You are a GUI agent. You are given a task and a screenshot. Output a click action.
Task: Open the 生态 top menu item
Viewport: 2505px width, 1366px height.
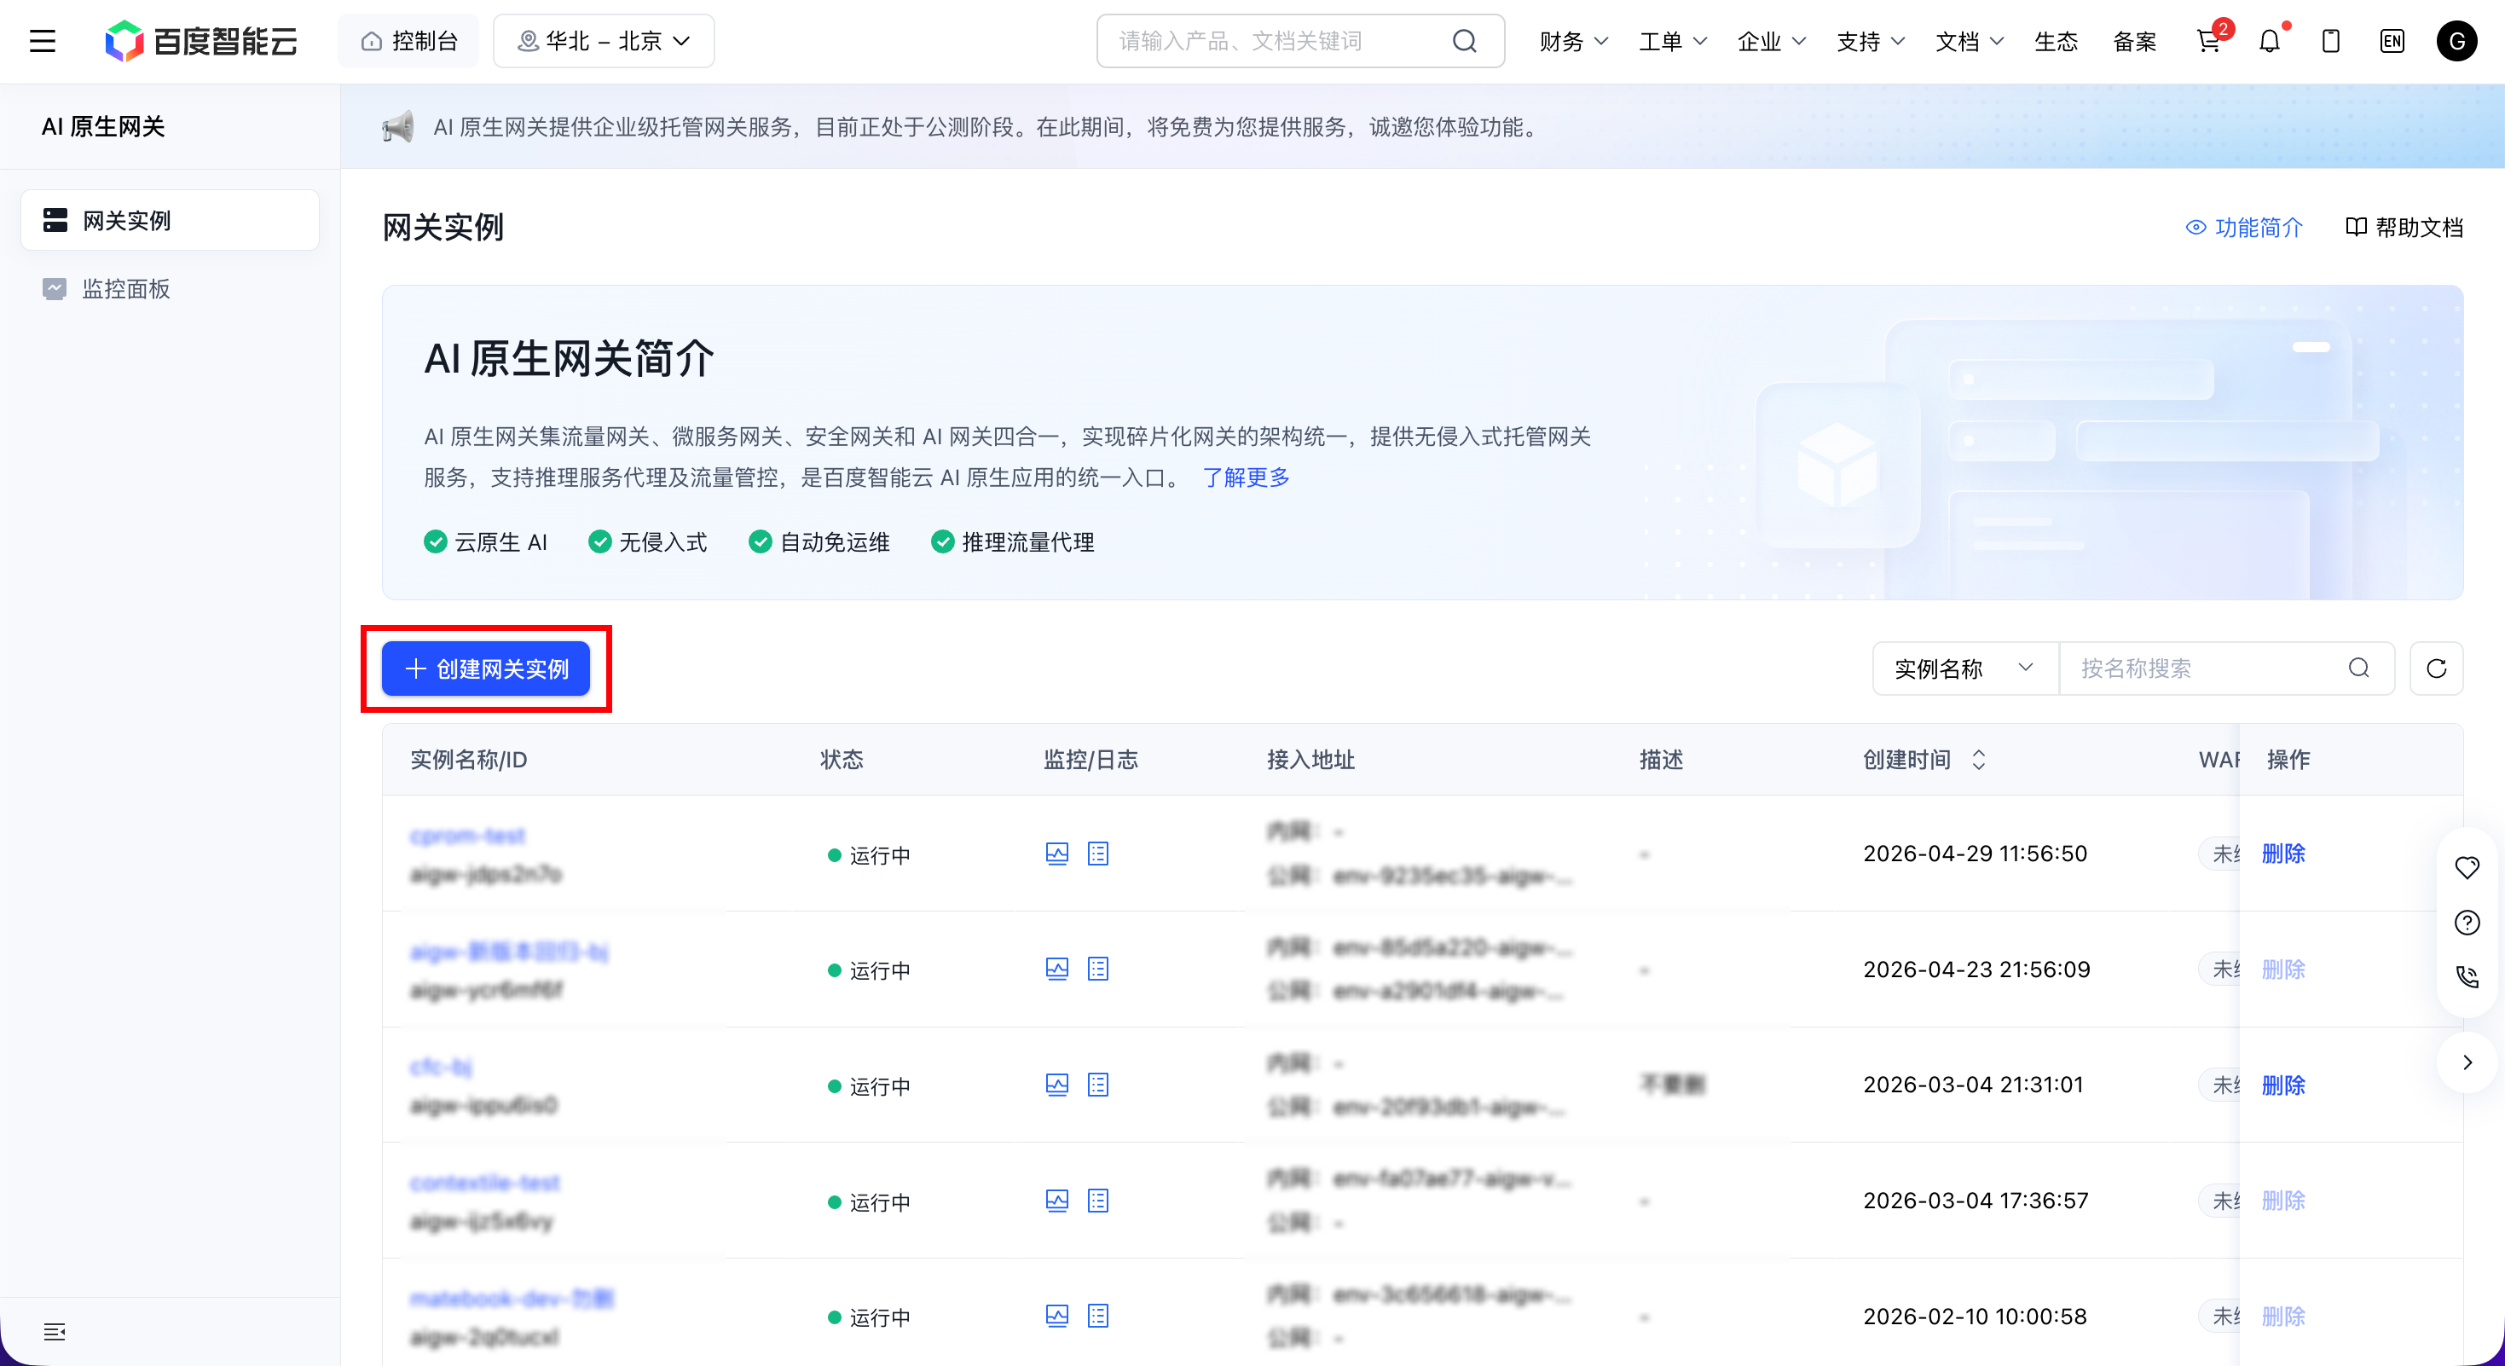2056,41
